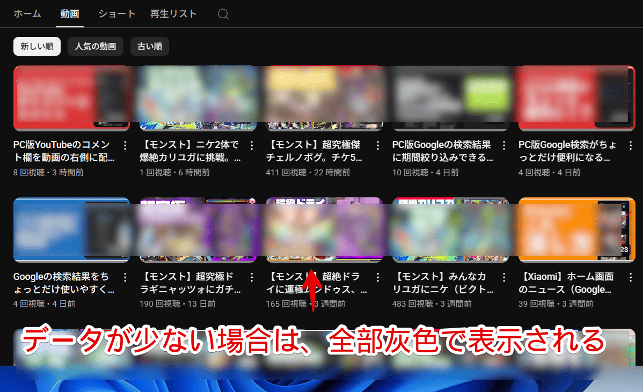Screen dimensions: 643x392
Task: Open options menu for PC版YouTubeのコメント欄 video
Action: [125, 145]
